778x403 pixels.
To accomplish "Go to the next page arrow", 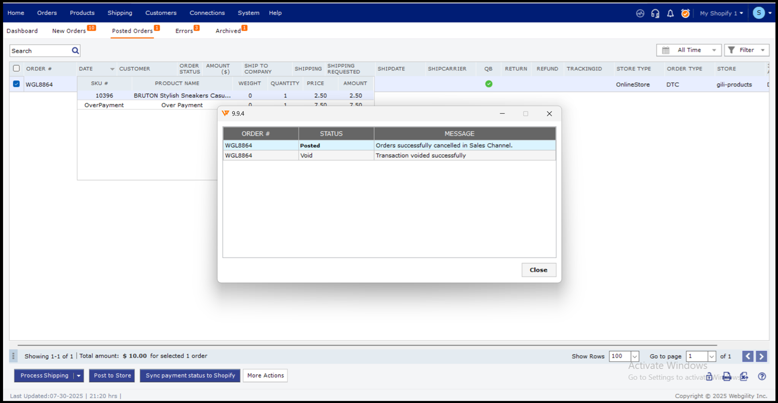I will [761, 356].
